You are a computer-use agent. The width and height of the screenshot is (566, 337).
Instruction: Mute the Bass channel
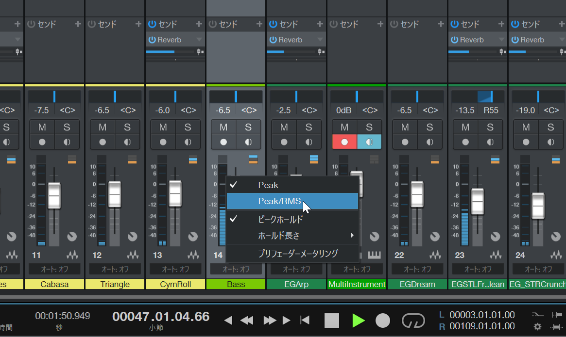click(223, 127)
